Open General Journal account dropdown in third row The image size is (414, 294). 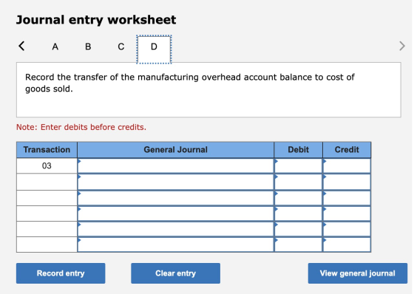(176, 198)
